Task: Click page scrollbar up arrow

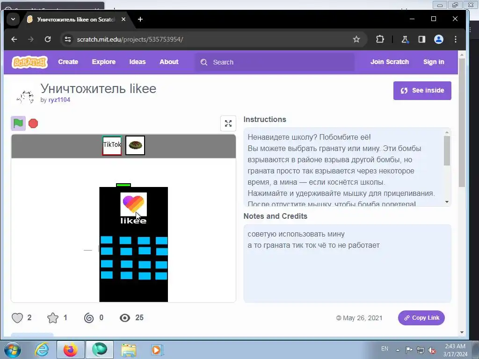Action: tap(462, 55)
